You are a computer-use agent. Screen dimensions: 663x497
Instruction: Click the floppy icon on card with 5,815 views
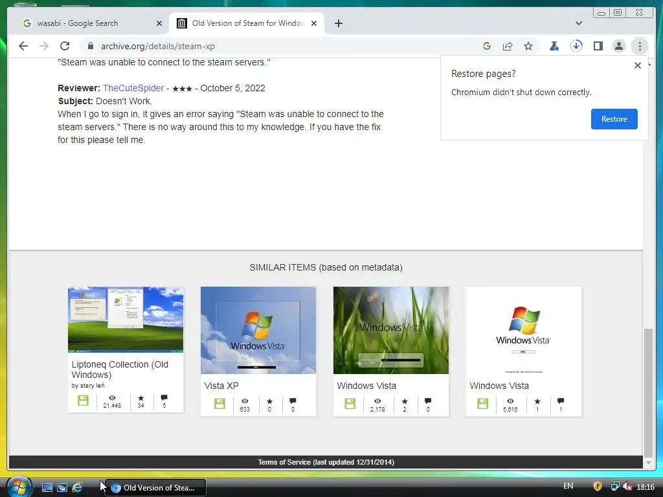coord(482,404)
